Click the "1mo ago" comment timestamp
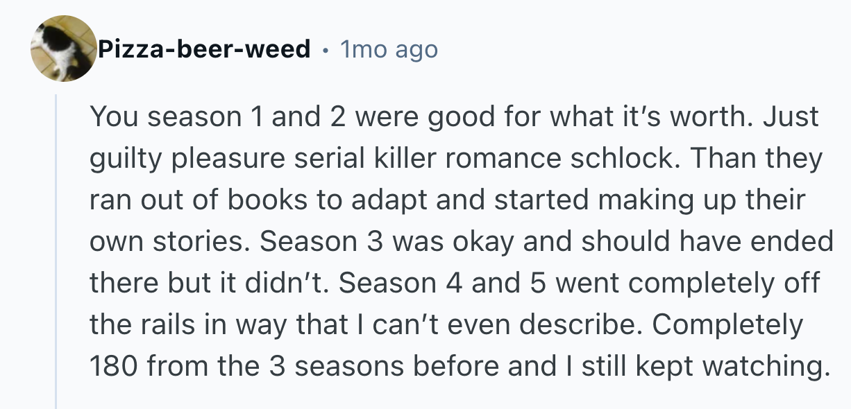The width and height of the screenshot is (851, 409). 388,49
